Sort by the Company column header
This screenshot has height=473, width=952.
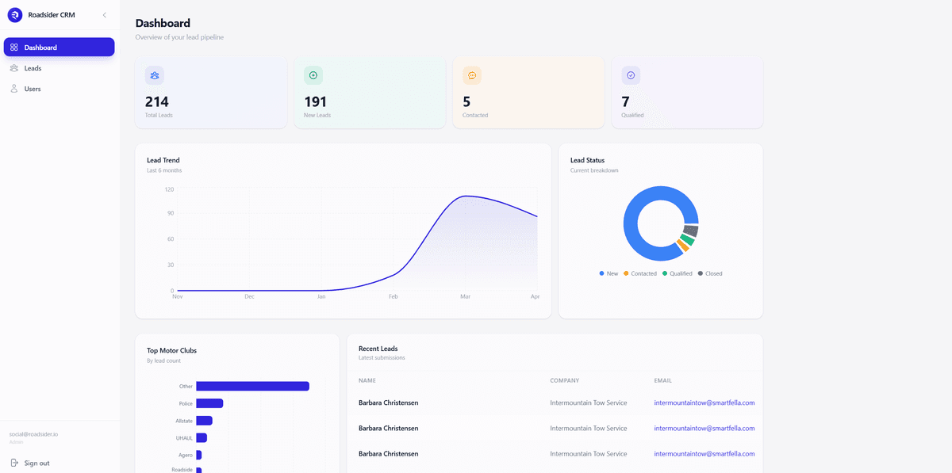[564, 380]
